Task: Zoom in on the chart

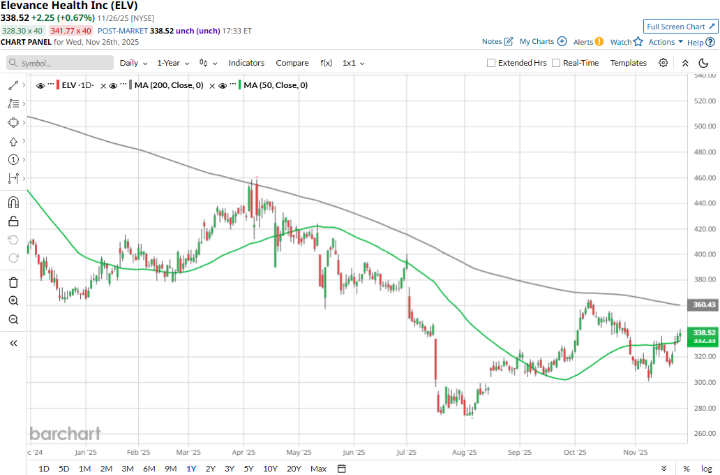Action: 13,301
